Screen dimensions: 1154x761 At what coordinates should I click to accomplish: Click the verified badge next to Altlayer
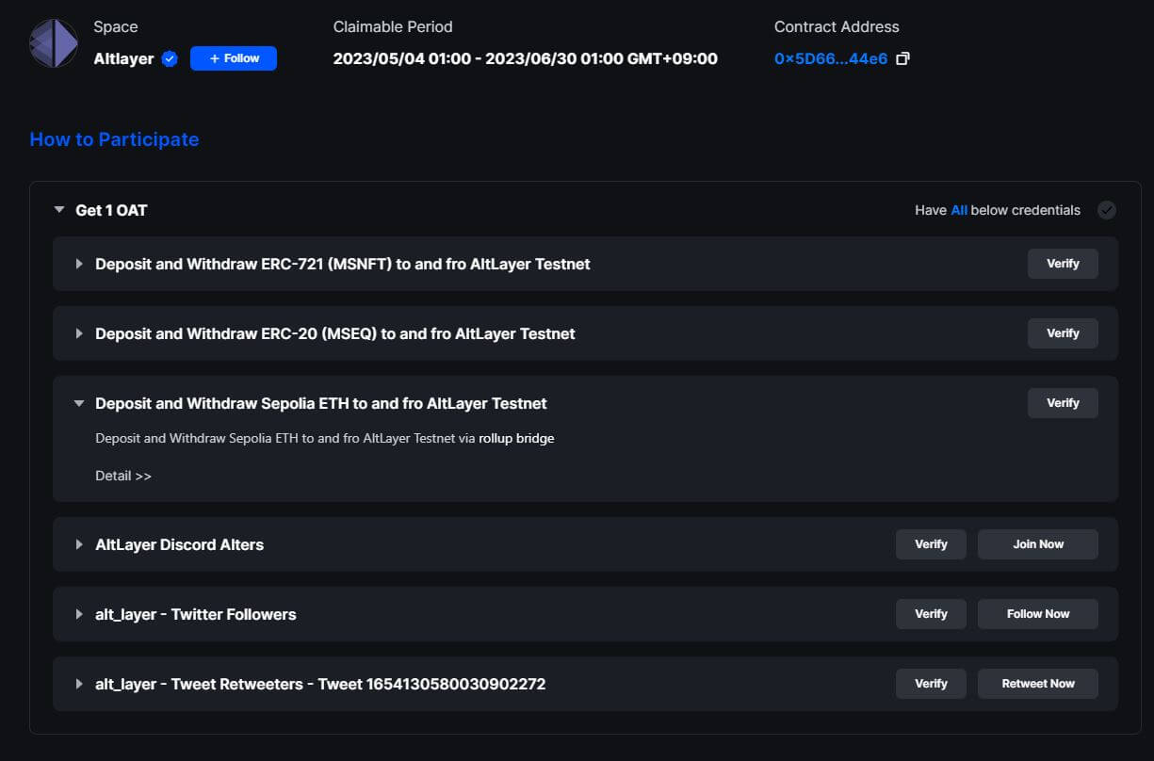click(x=170, y=58)
